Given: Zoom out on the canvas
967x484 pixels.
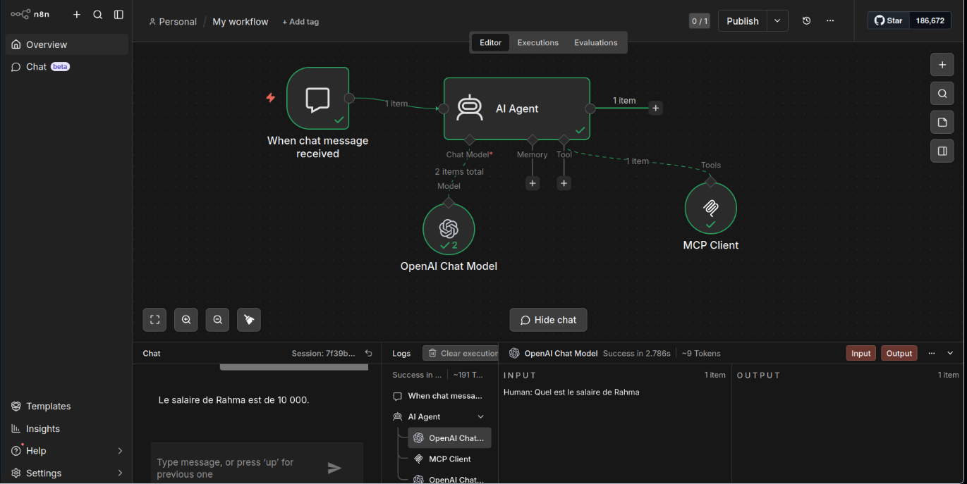Looking at the screenshot, I should point(217,320).
